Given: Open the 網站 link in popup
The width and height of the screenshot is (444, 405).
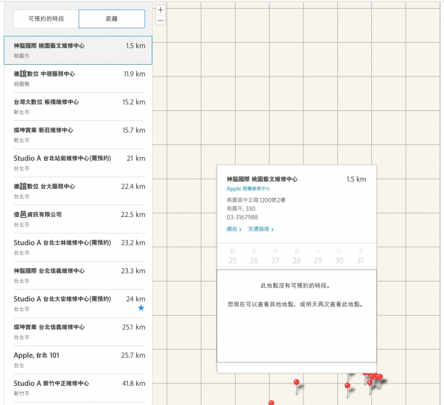Looking at the screenshot, I should 234,229.
